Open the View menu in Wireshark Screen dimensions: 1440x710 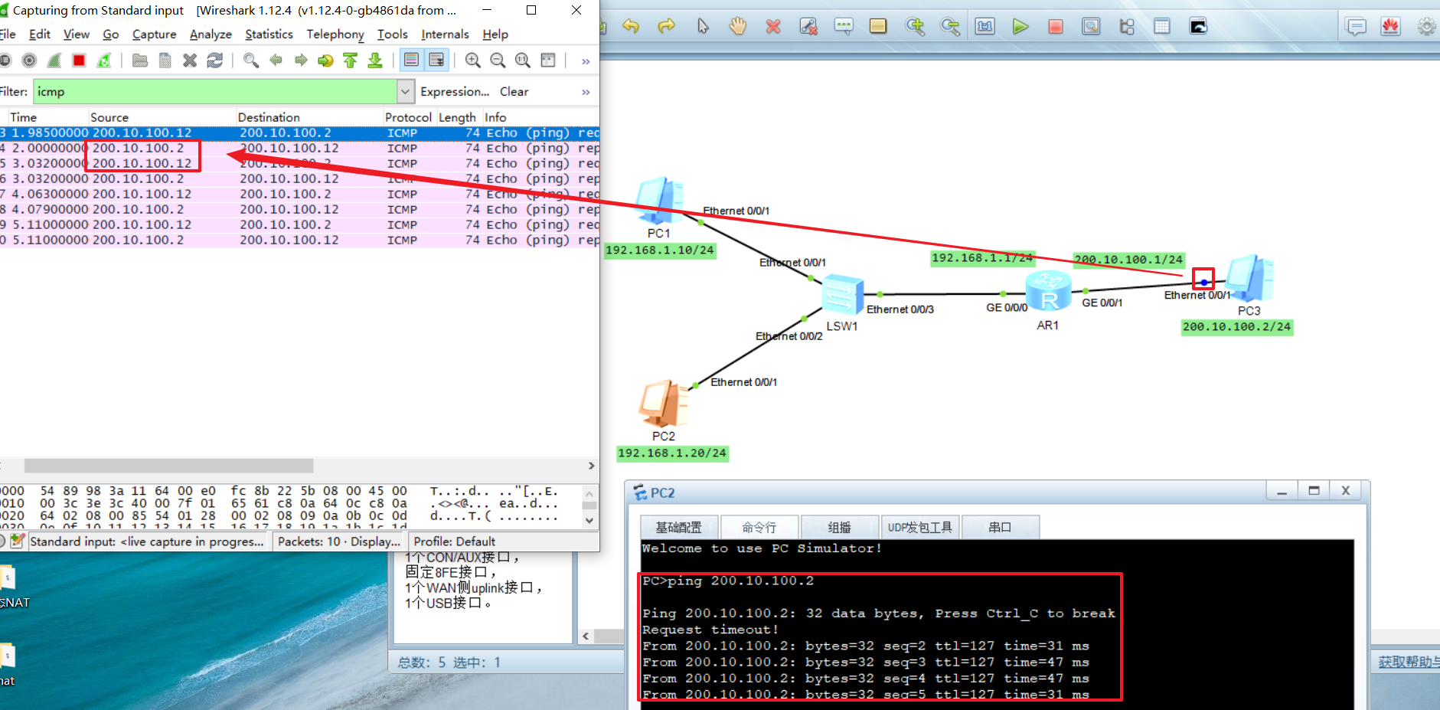pos(77,34)
